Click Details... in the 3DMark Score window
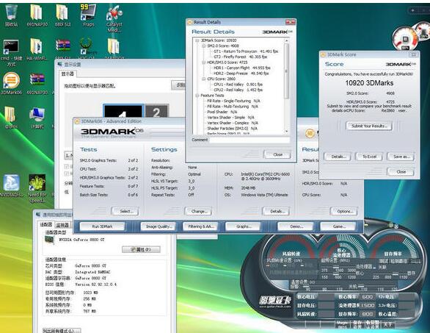The width and height of the screenshot is (430, 333). click(338, 157)
